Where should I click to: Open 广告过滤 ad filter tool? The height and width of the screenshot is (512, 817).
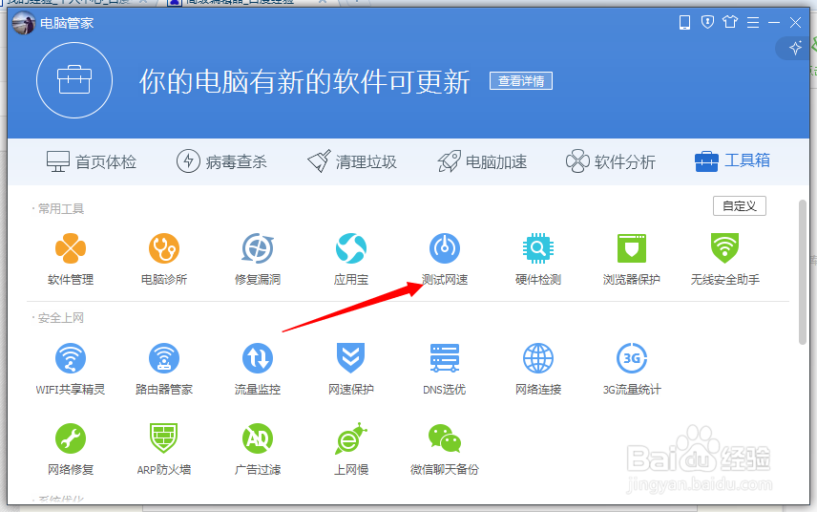[x=258, y=450]
